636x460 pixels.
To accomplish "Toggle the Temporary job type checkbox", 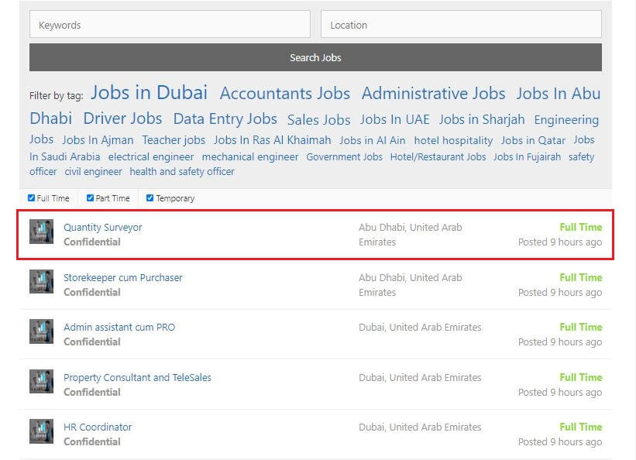I will [150, 198].
